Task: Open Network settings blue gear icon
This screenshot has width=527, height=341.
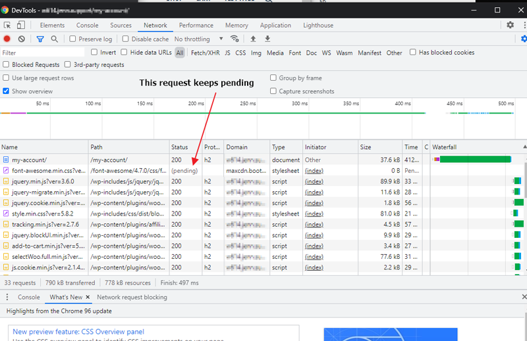Action: coord(524,39)
